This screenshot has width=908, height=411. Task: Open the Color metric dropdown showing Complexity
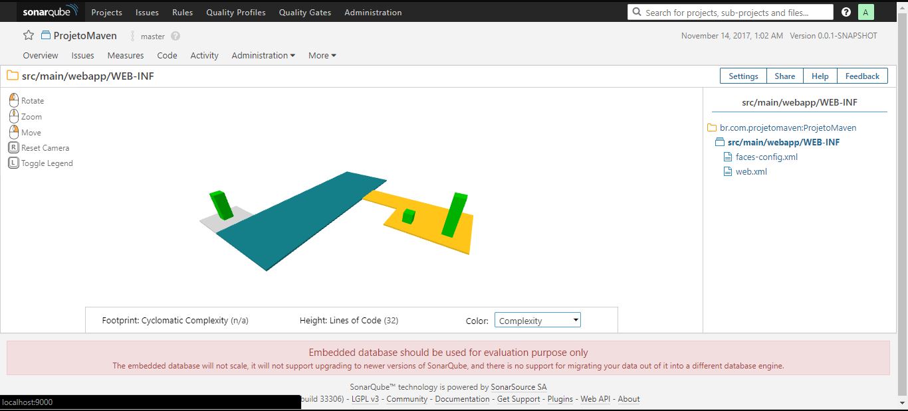coord(538,321)
